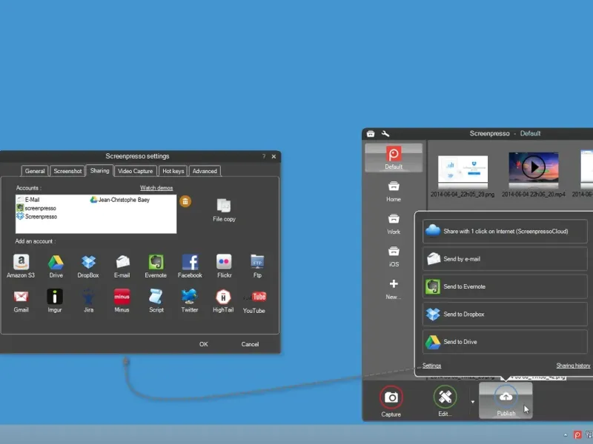Click Cancel in Screenpresso settings

point(250,344)
